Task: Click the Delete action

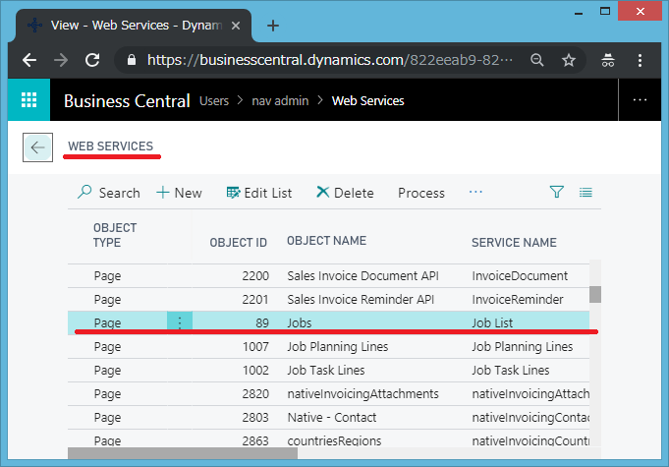Action: [345, 193]
